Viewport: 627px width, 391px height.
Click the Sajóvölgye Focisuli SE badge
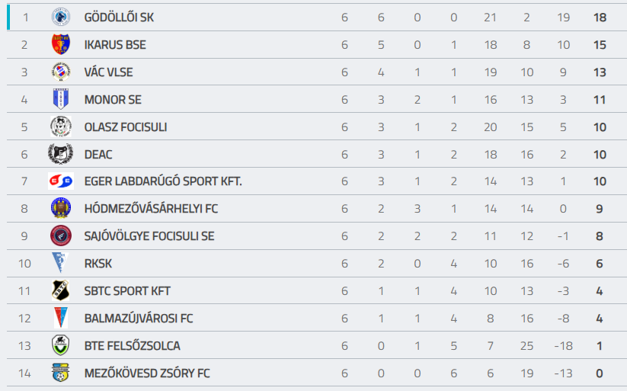(60, 236)
